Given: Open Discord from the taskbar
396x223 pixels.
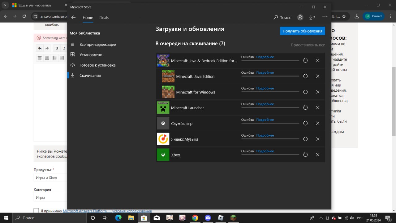Looking at the screenshot, I should (208, 218).
